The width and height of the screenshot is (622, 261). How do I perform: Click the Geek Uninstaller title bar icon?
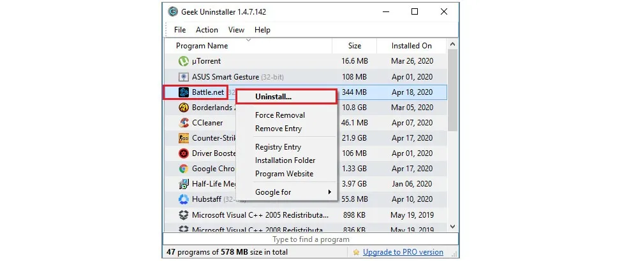click(172, 11)
